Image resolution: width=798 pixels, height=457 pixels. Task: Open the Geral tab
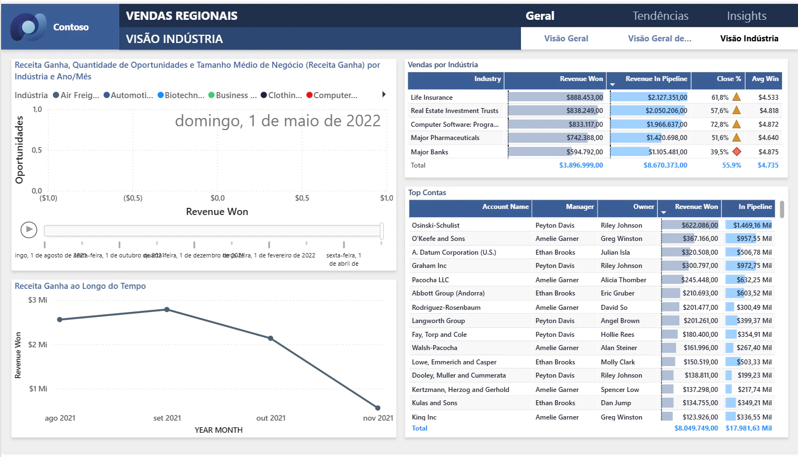click(540, 15)
